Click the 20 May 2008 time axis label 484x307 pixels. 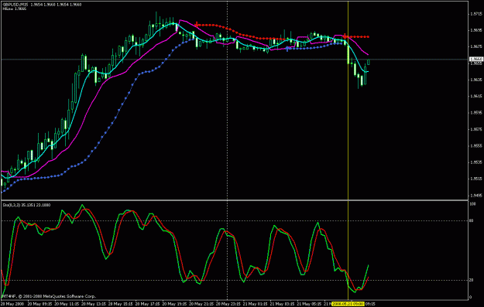pyautogui.click(x=12, y=304)
